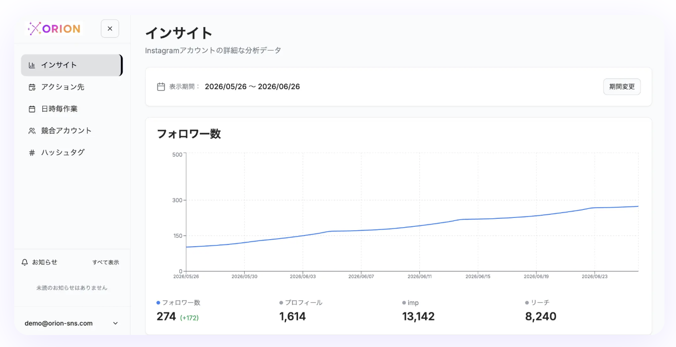Click the x-axis label 2026/06/11
This screenshot has height=347, width=676.
[420, 276]
